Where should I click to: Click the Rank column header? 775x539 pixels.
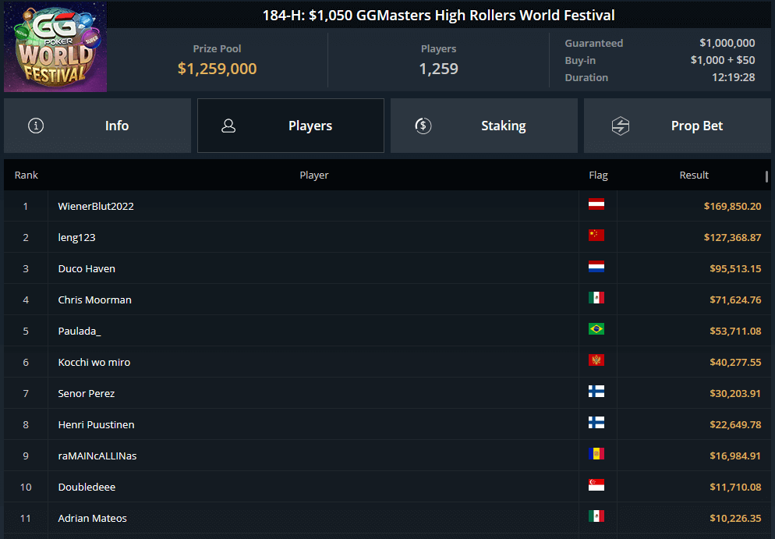[26, 175]
